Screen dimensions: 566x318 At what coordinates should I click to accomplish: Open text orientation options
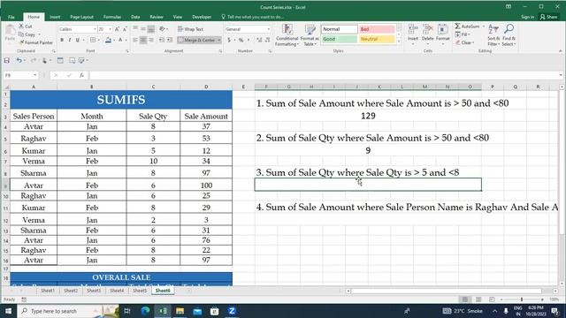pyautogui.click(x=163, y=29)
